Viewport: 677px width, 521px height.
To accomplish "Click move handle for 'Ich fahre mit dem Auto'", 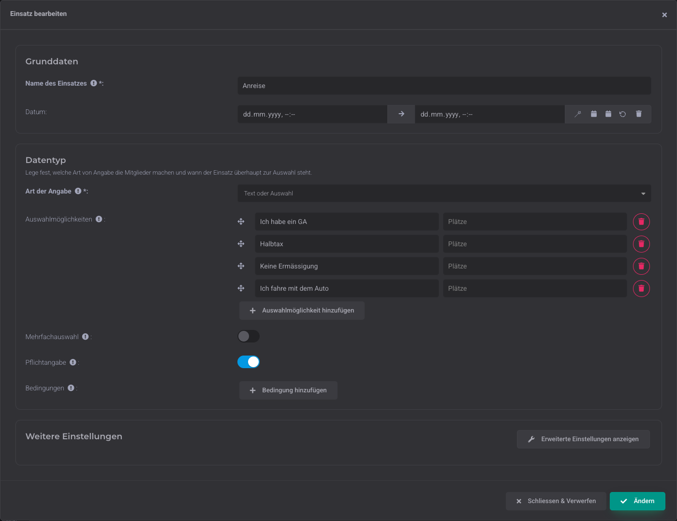I will (241, 288).
